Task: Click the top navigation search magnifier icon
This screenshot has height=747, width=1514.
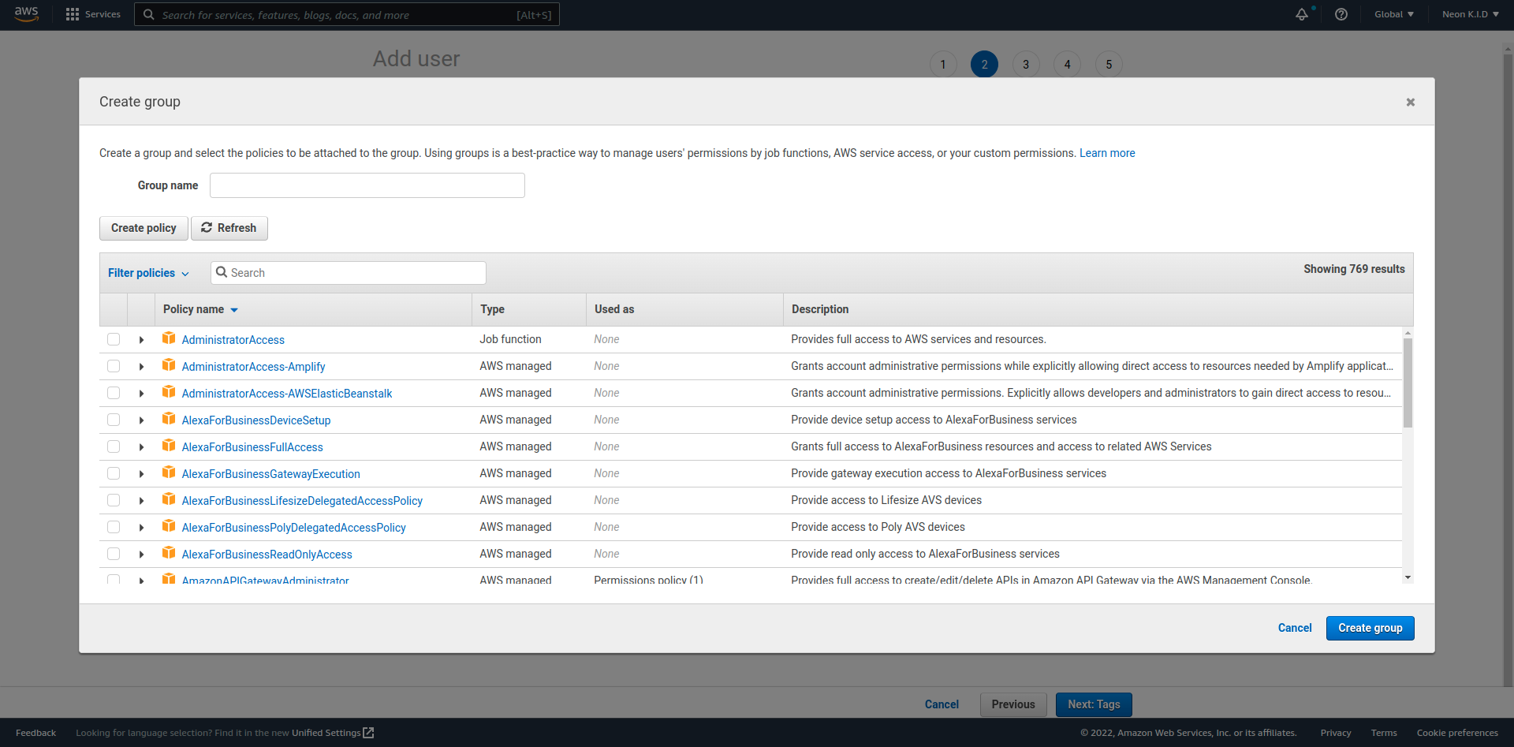Action: pyautogui.click(x=148, y=14)
